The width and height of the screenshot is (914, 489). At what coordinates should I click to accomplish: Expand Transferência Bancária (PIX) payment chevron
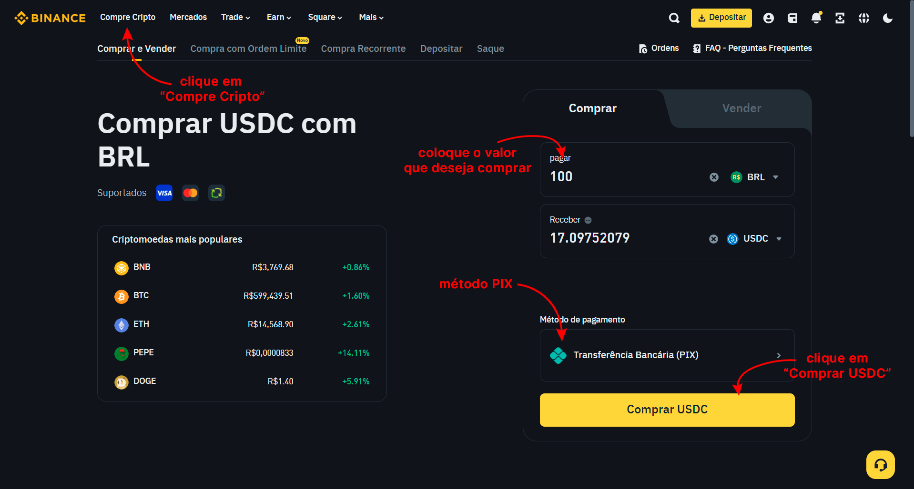[779, 355]
